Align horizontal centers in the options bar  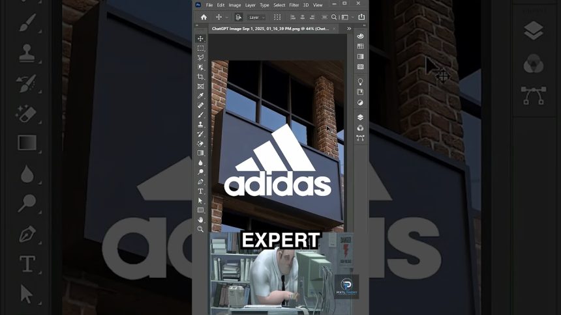[x=302, y=17]
